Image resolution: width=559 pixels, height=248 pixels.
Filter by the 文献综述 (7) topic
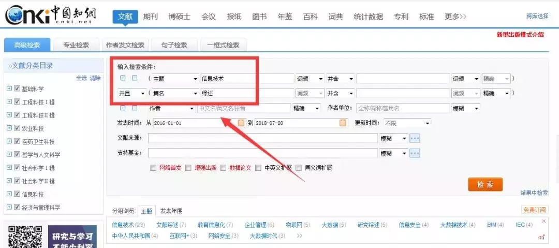click(x=171, y=225)
